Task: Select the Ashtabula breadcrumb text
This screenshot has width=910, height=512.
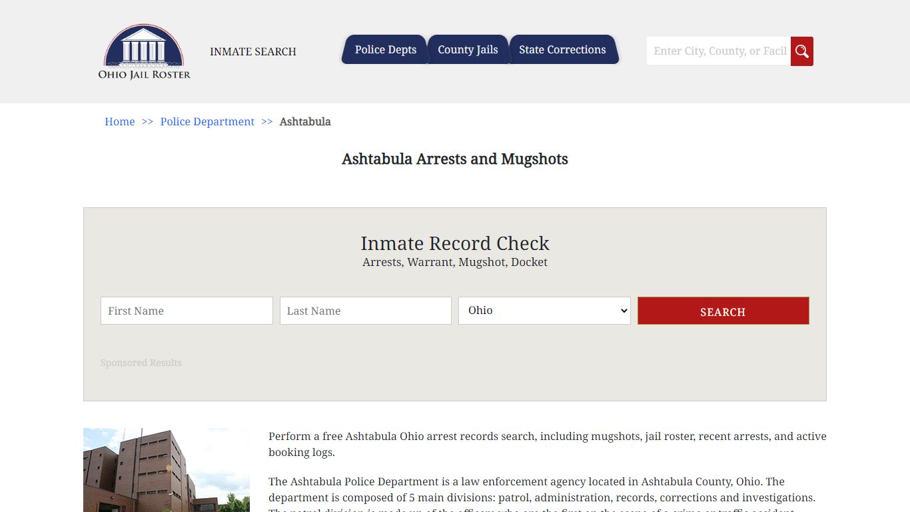Action: click(305, 121)
